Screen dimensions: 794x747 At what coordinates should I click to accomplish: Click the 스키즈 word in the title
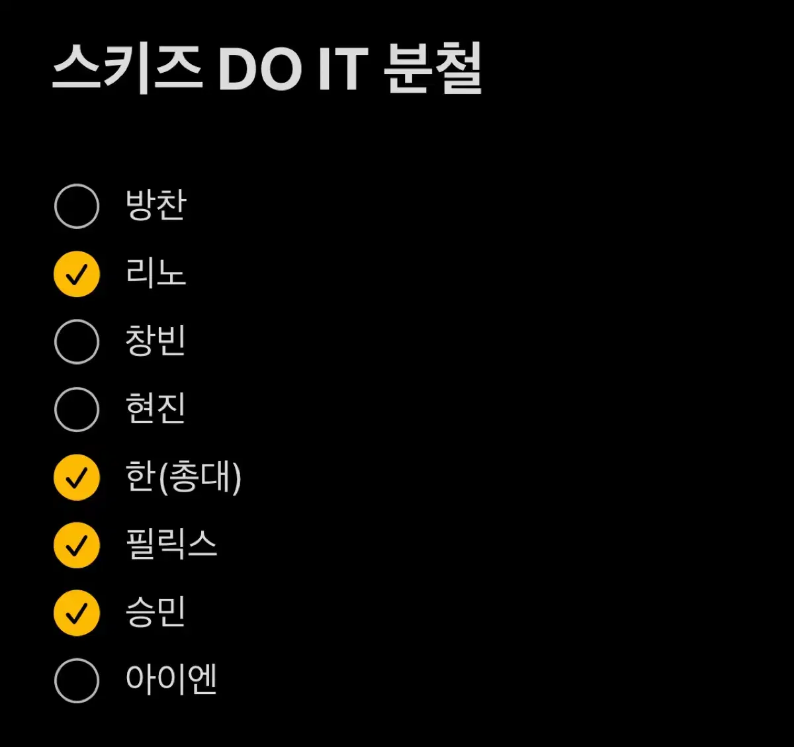(x=127, y=68)
